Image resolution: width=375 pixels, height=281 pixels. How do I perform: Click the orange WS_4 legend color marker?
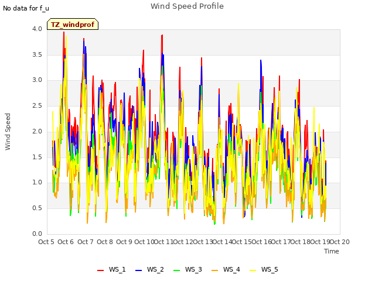pyautogui.click(x=215, y=270)
